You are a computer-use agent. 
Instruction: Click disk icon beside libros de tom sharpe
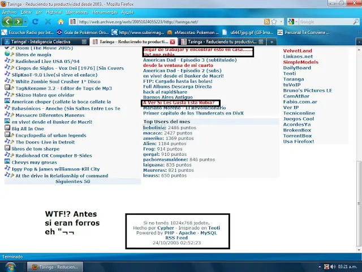(7, 148)
